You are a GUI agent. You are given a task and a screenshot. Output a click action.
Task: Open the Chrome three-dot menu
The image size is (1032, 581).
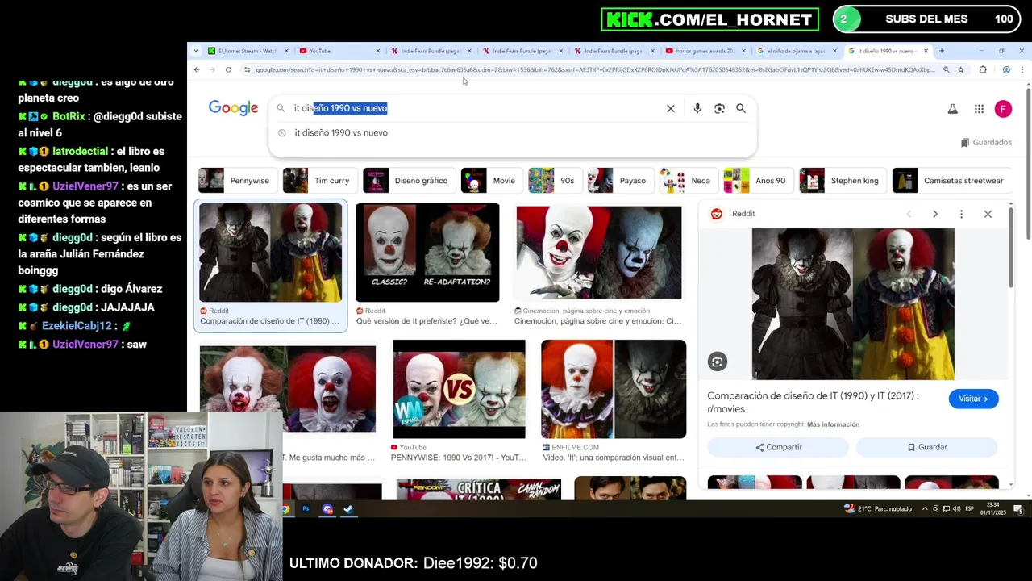click(x=1022, y=70)
